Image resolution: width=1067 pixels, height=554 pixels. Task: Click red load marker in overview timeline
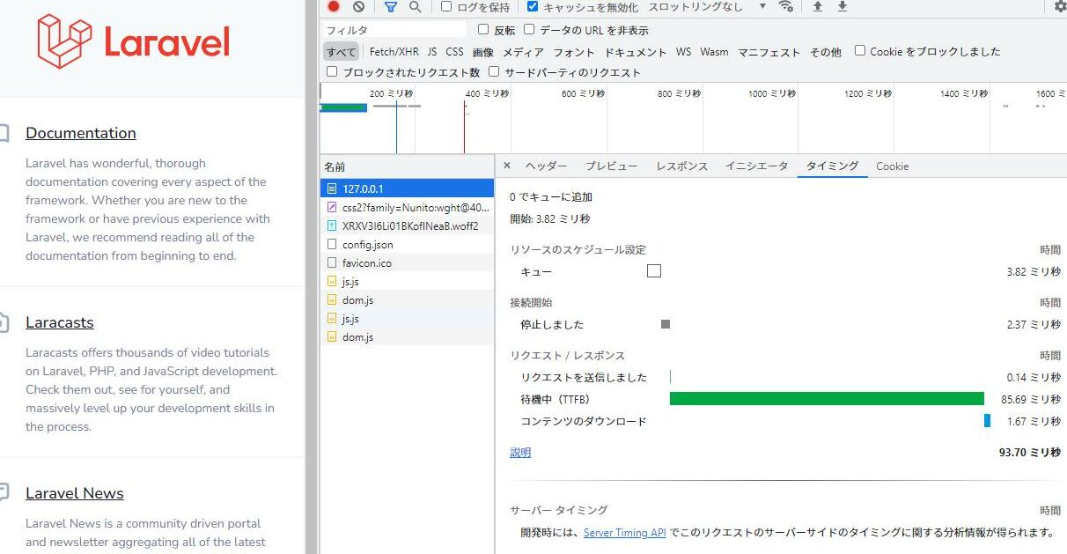[x=465, y=127]
